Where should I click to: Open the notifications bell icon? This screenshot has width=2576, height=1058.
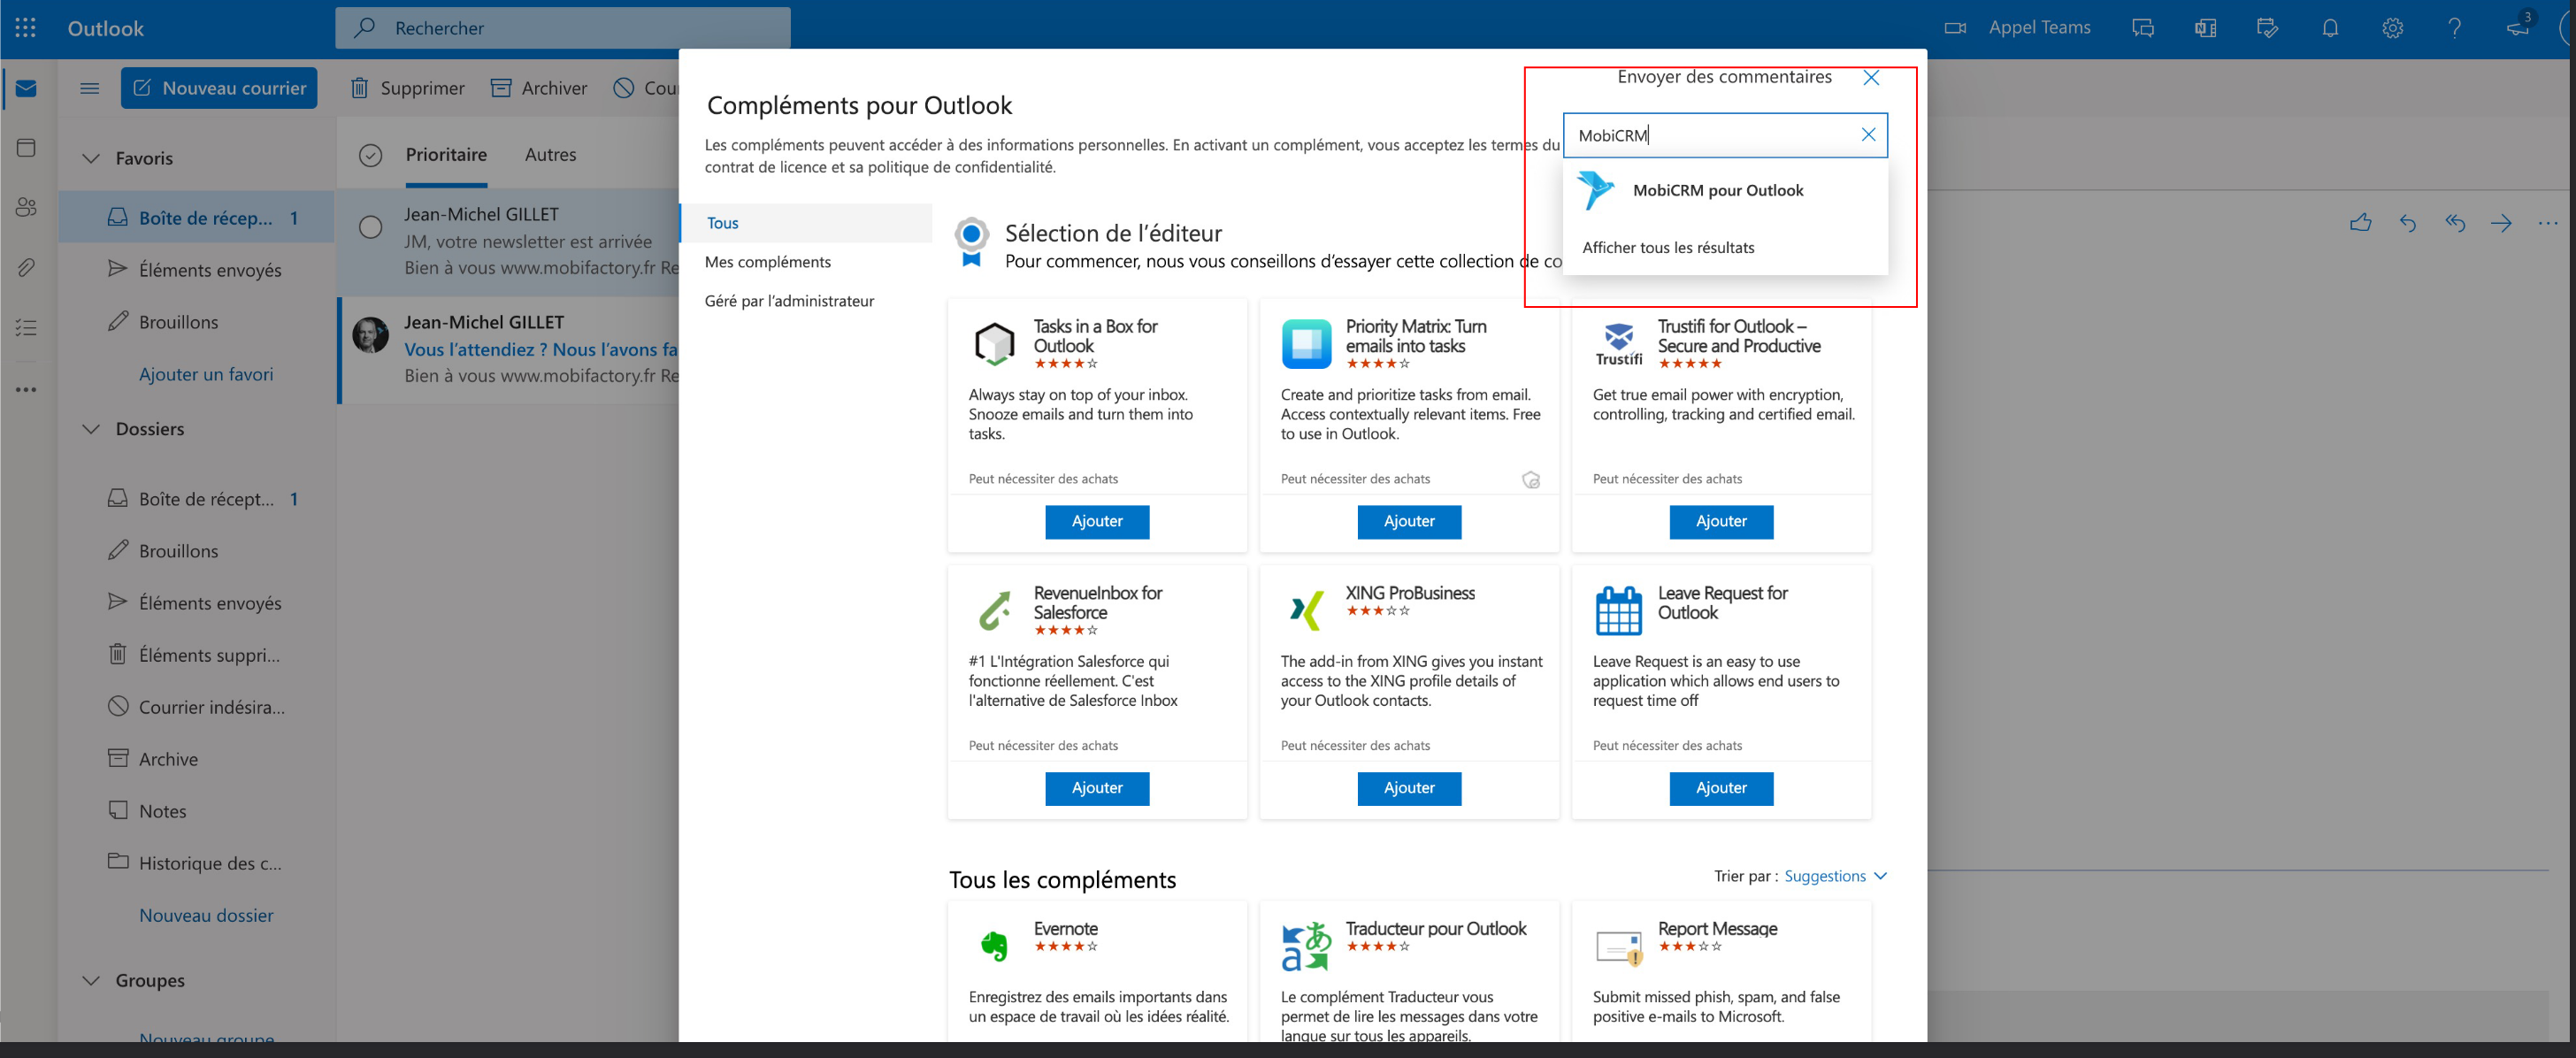click(x=2330, y=28)
